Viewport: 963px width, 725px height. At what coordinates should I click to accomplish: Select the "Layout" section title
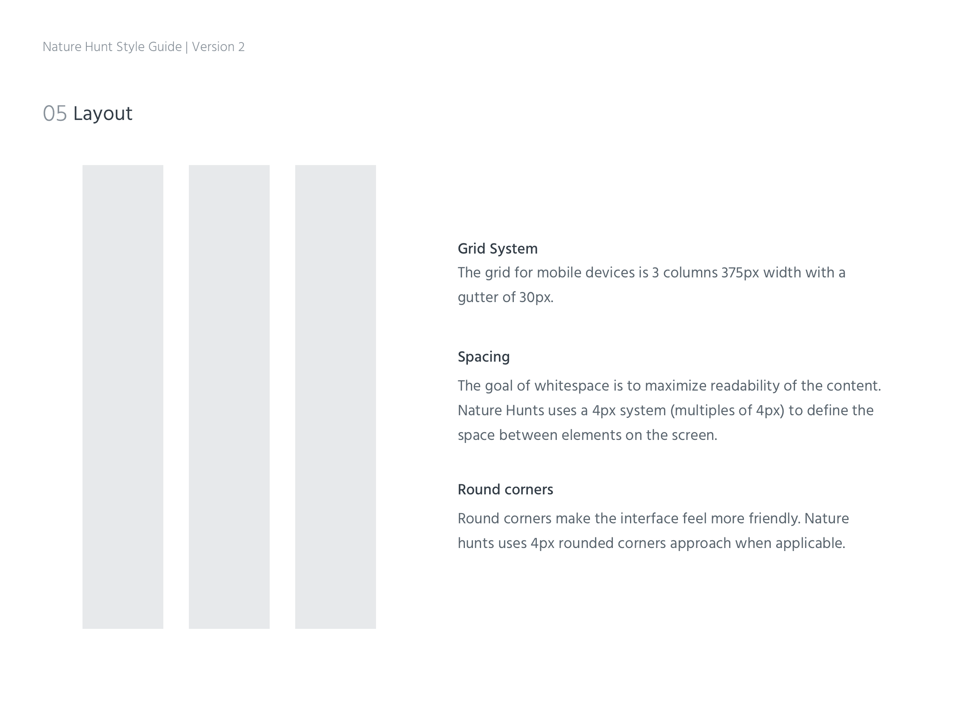point(103,114)
